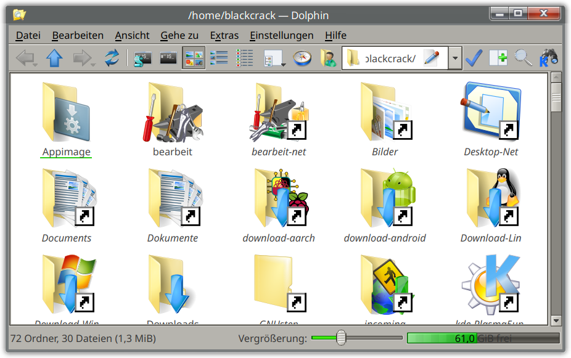
Task: Go back with the left arrow button
Action: click(x=25, y=58)
